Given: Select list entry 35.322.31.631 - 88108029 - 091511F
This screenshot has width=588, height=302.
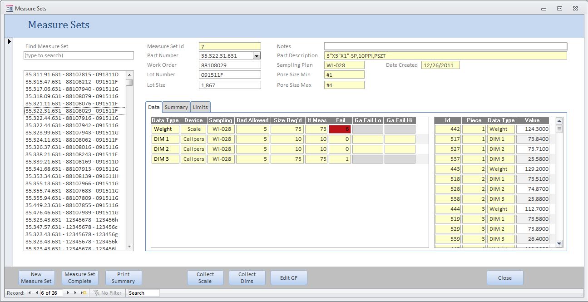Looking at the screenshot, I should coord(75,111).
